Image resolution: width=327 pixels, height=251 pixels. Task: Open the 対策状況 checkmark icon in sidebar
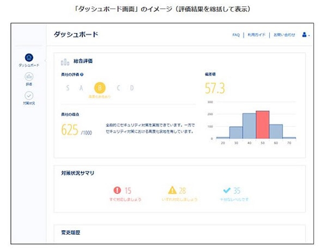(x=29, y=96)
